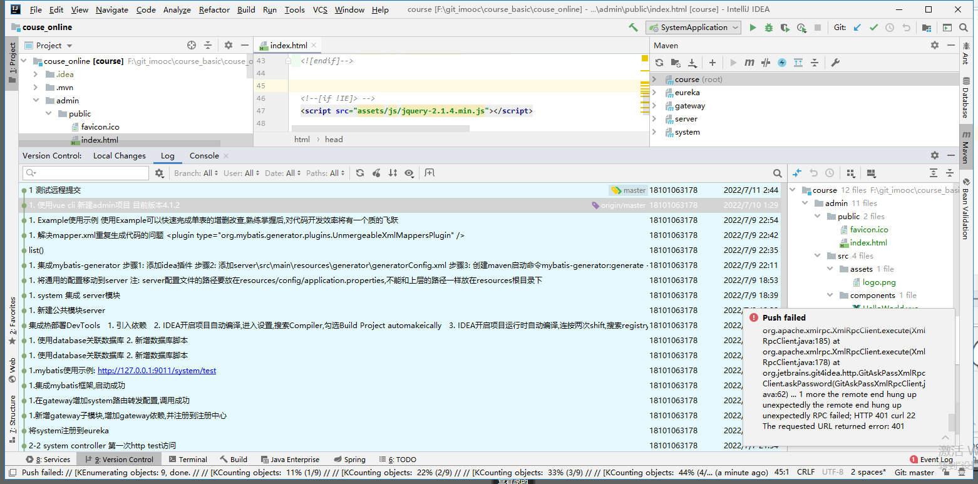Click log search magnifier near commit details
This screenshot has height=484, width=978.
click(777, 173)
